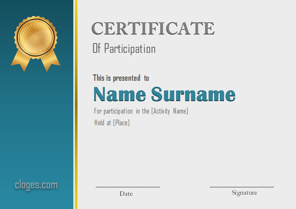Select the 'CERTIFICATE' heading text
296x209 pixels.
153,28
